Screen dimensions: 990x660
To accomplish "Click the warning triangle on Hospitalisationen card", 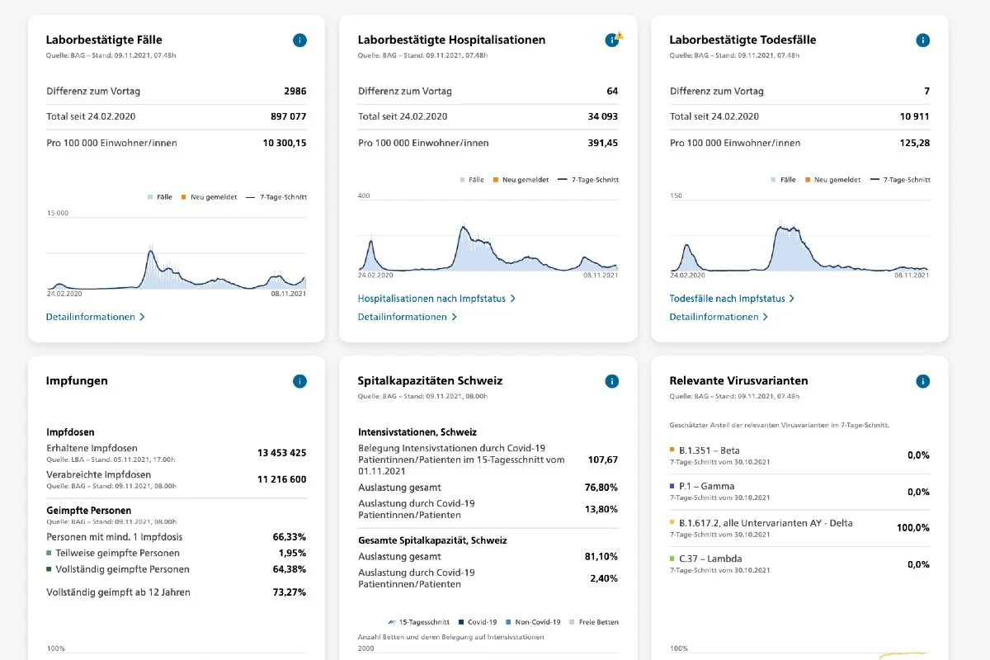I will tap(620, 35).
